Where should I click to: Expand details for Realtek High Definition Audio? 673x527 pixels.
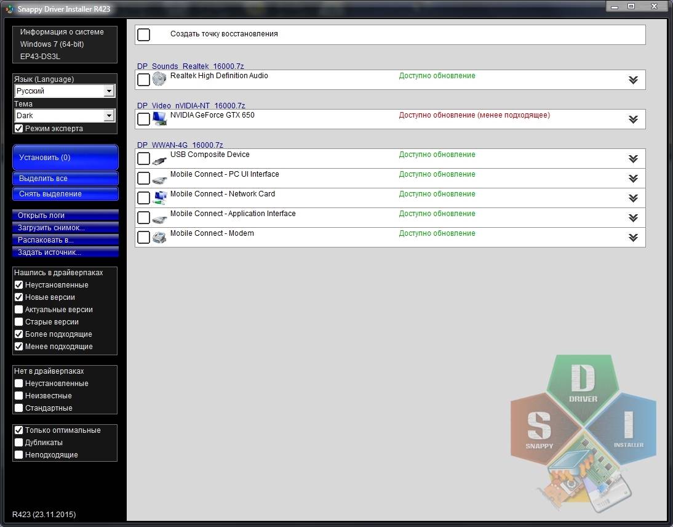tap(633, 80)
